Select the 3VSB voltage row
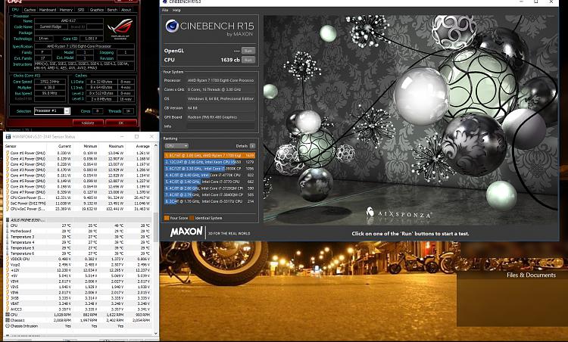Screen dimensions: 568x342 click(x=78, y=298)
